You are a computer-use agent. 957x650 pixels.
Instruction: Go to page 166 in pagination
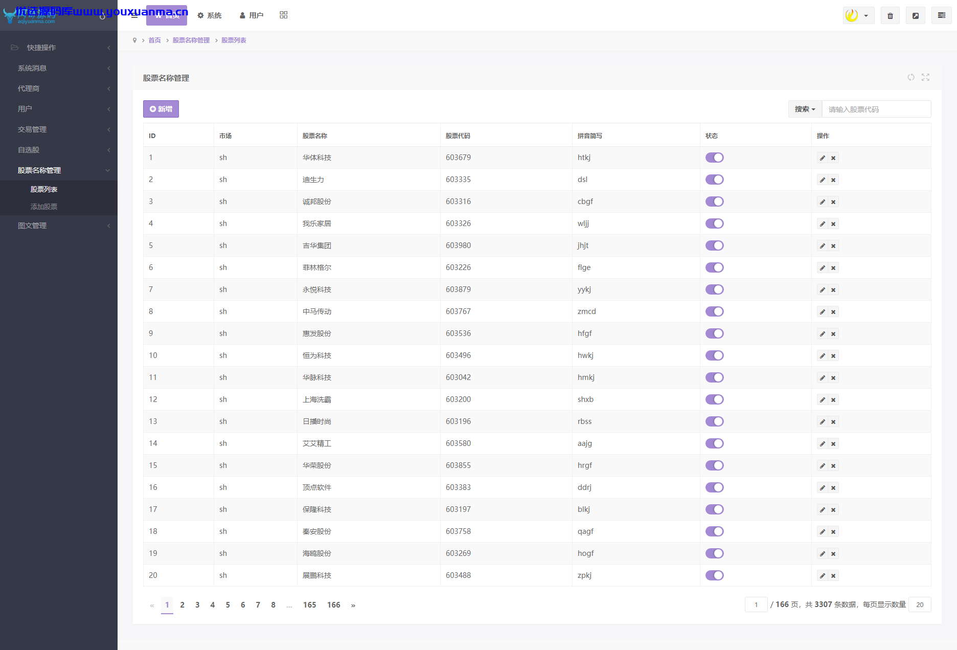pos(333,605)
